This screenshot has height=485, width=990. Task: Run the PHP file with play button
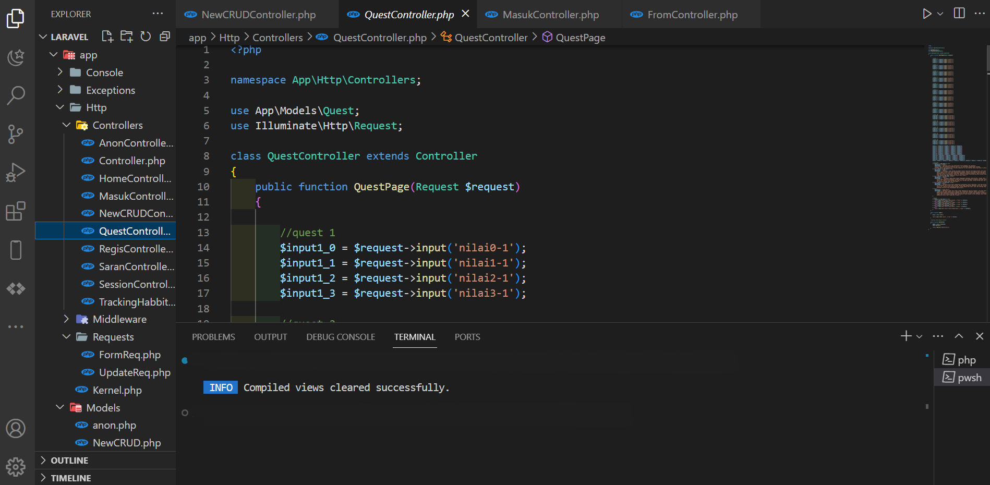[x=926, y=14]
